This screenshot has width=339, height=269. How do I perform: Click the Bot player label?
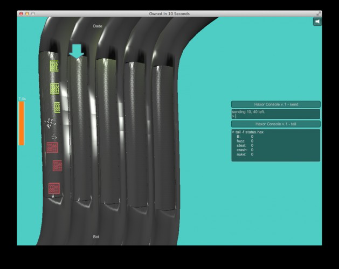click(x=96, y=237)
